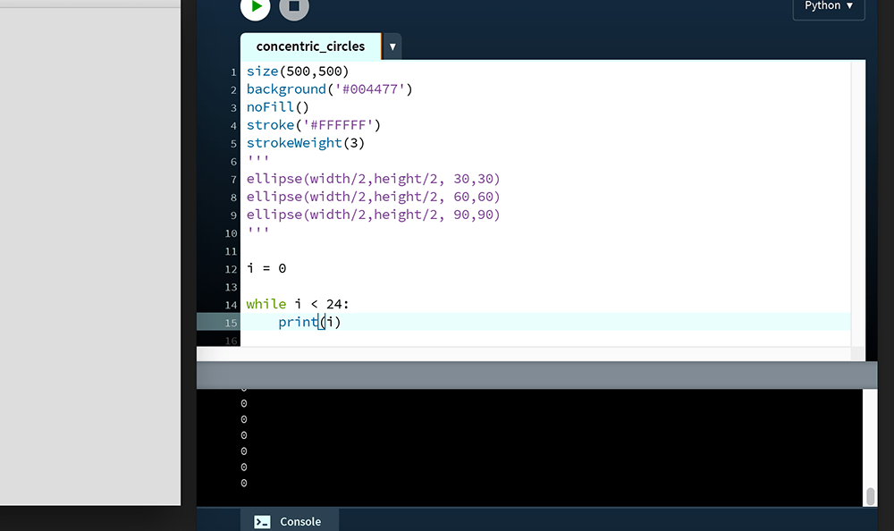Viewport: 894px width, 531px height.
Task: Click the strokeWeight(3) code line
Action: click(306, 143)
